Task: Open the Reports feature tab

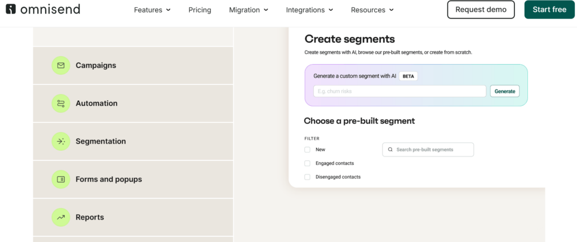Action: [x=133, y=217]
